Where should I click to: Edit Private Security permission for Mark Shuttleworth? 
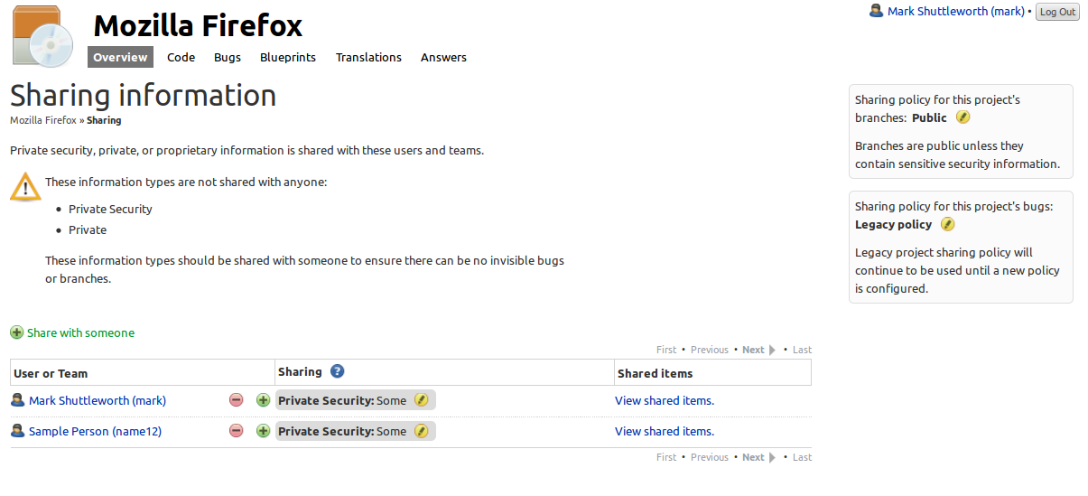pos(421,400)
